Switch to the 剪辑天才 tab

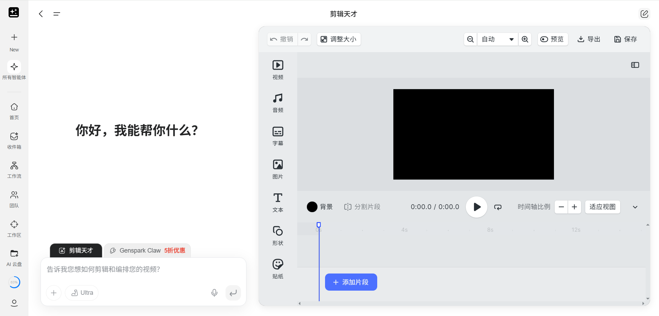click(76, 251)
